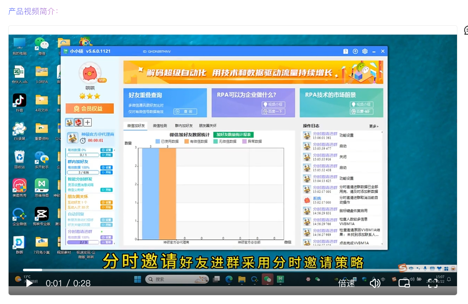Open the 剪映专业版 desktop icon

pyautogui.click(x=42, y=216)
